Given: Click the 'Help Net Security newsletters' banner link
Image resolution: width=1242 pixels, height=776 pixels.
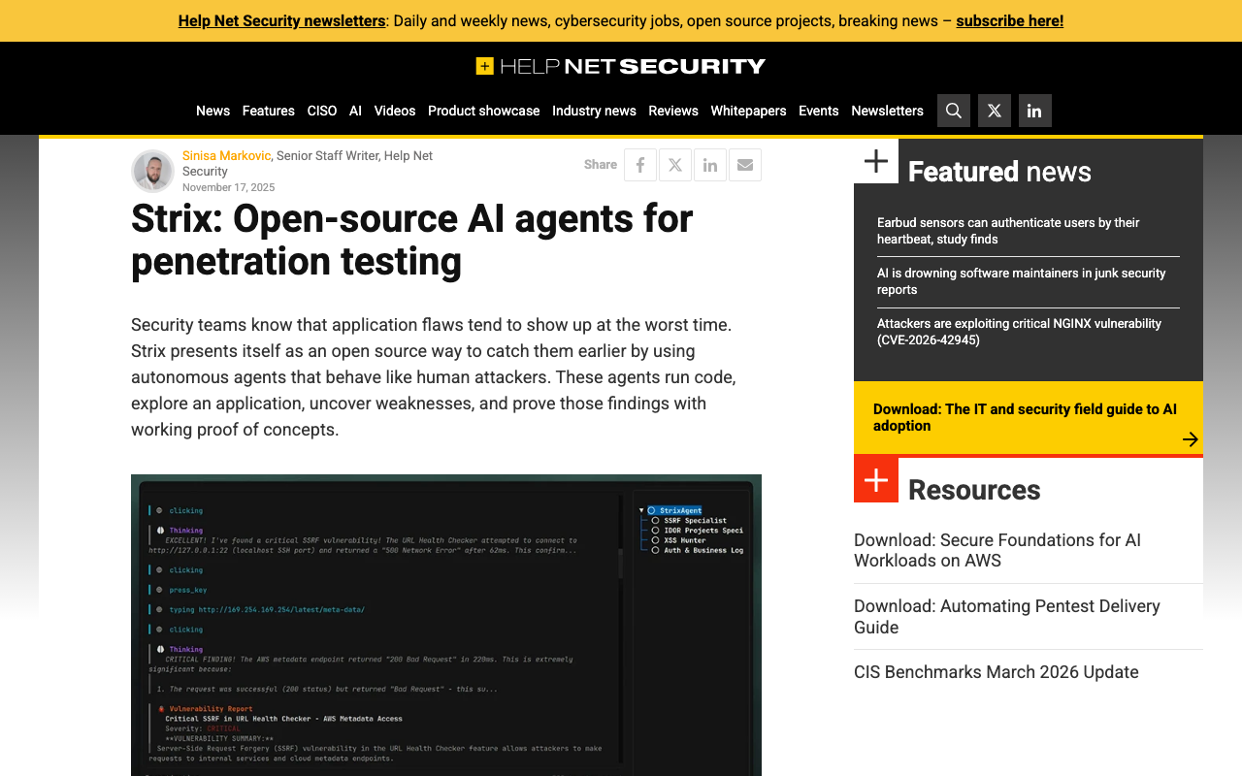Looking at the screenshot, I should [281, 20].
